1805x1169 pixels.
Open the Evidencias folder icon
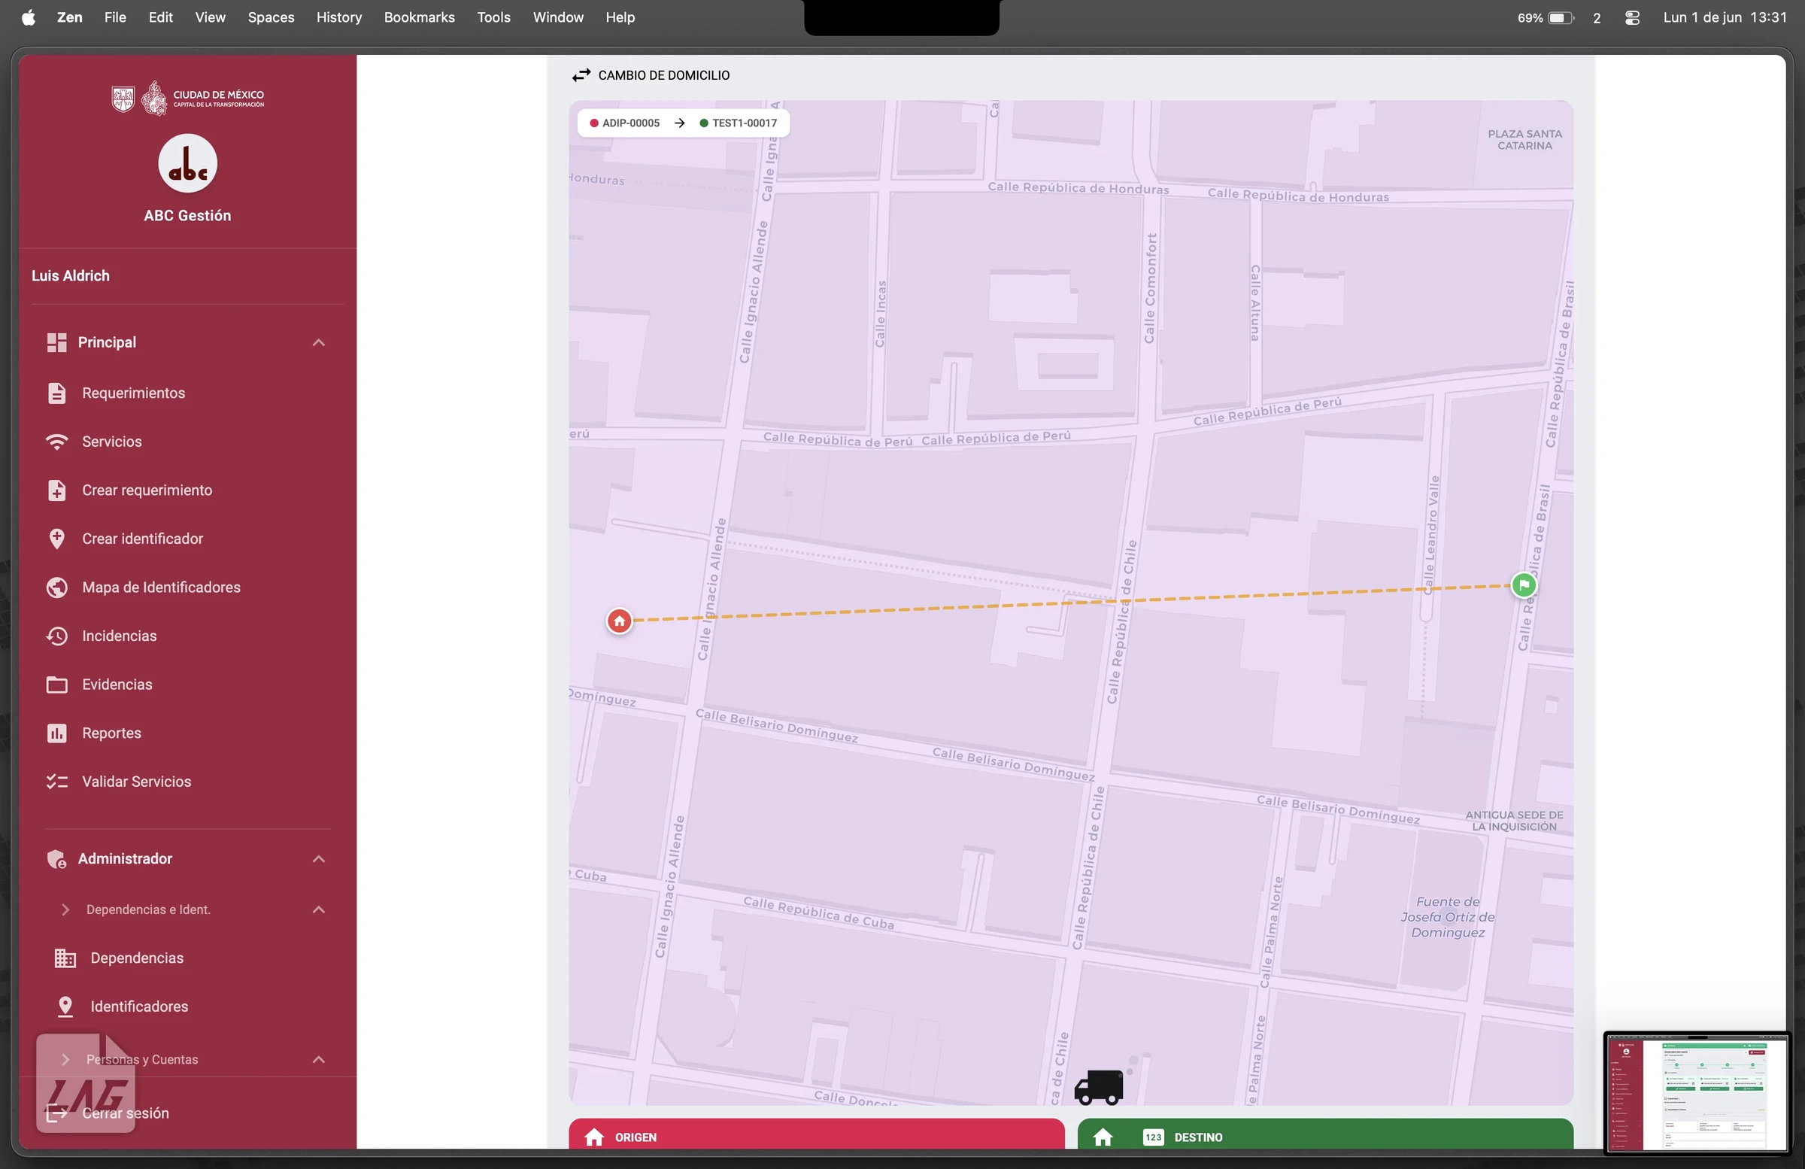(57, 685)
